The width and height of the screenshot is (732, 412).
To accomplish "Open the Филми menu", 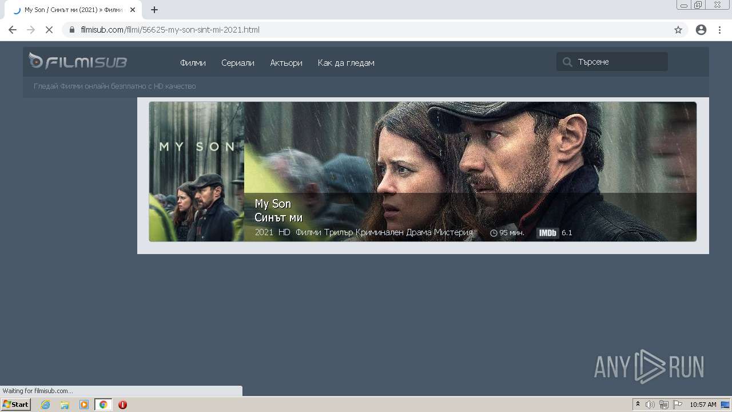I will click(x=193, y=63).
